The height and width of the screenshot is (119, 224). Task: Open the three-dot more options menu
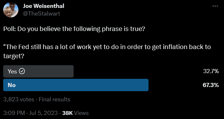click(215, 6)
